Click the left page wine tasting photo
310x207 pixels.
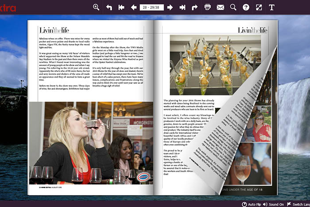click(x=91, y=143)
